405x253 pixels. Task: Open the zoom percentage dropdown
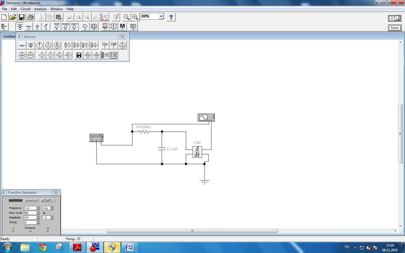161,16
